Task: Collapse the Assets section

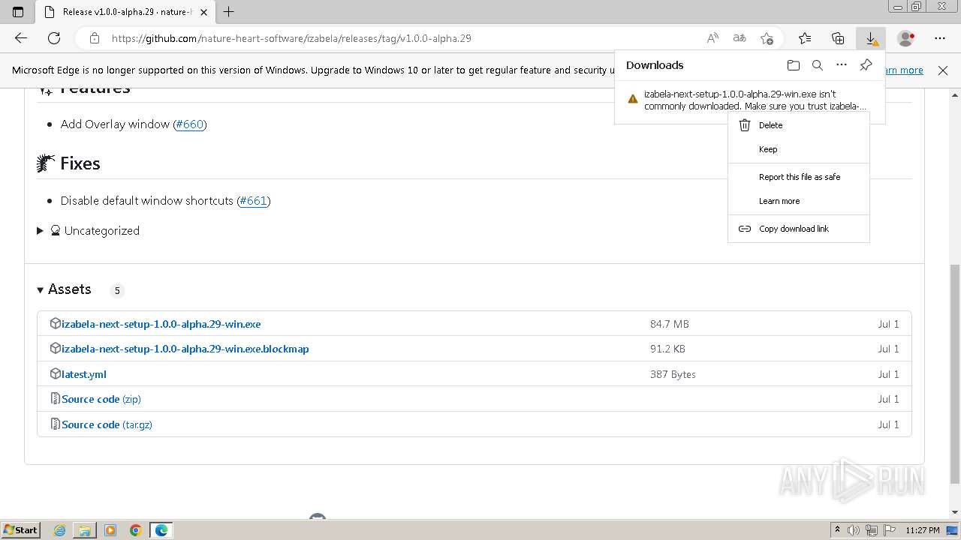Action: [x=65, y=289]
